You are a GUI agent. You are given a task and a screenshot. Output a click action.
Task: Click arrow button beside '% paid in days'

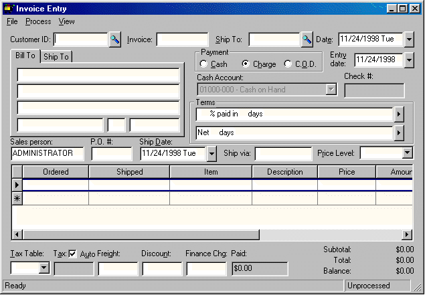399,114
